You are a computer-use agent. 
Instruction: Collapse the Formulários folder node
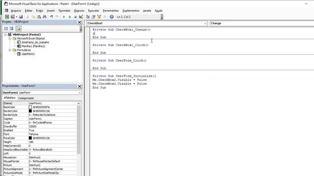[x=10, y=50]
